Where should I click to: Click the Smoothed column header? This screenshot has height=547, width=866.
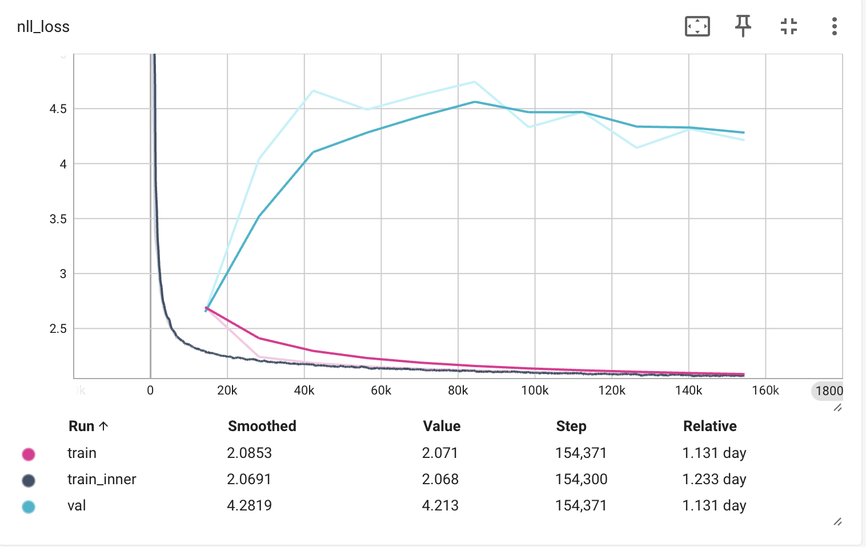(x=262, y=426)
